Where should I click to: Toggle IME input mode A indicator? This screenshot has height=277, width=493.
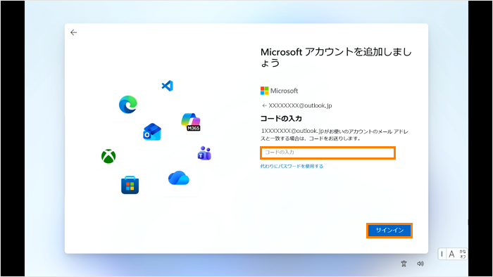451,254
